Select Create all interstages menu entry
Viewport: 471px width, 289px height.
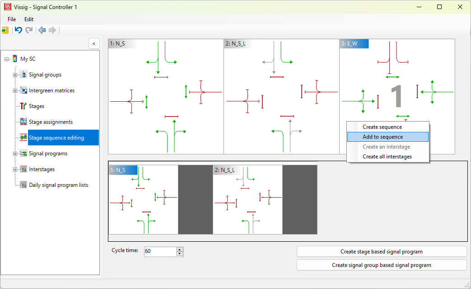pos(387,157)
